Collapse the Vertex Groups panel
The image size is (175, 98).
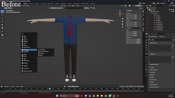161,43
